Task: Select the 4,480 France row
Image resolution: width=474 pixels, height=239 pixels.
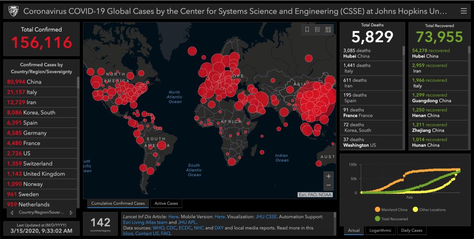Action: pyautogui.click(x=40, y=143)
